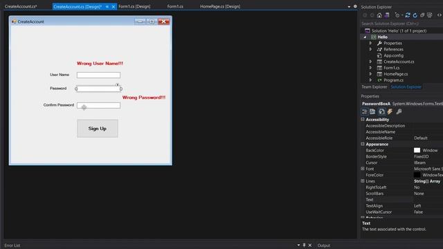Viewport: 443px width, 249px height.
Task: Click the C# icon next to Program.cs
Action: point(379,80)
